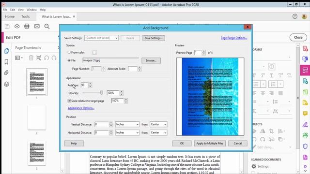Viewport: 310px width, 174px height.
Task: Open Horizontal Distance units dropdown
Action: [127, 132]
